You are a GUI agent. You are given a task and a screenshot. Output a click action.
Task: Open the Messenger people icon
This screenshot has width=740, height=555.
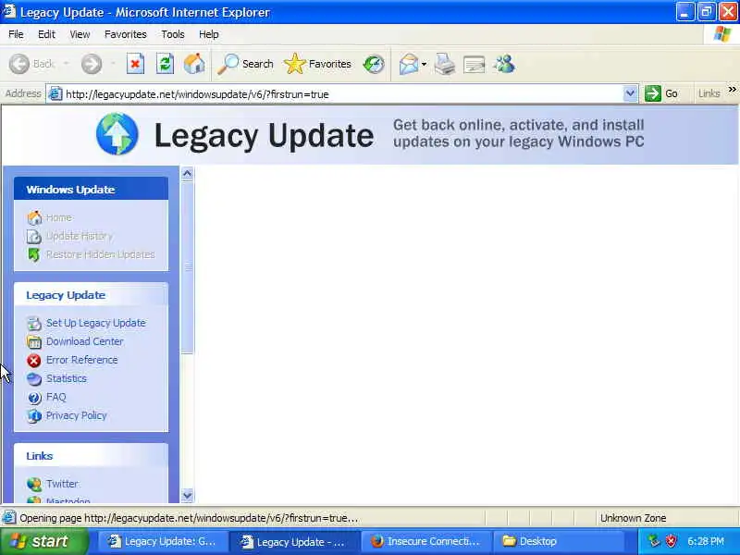504,64
